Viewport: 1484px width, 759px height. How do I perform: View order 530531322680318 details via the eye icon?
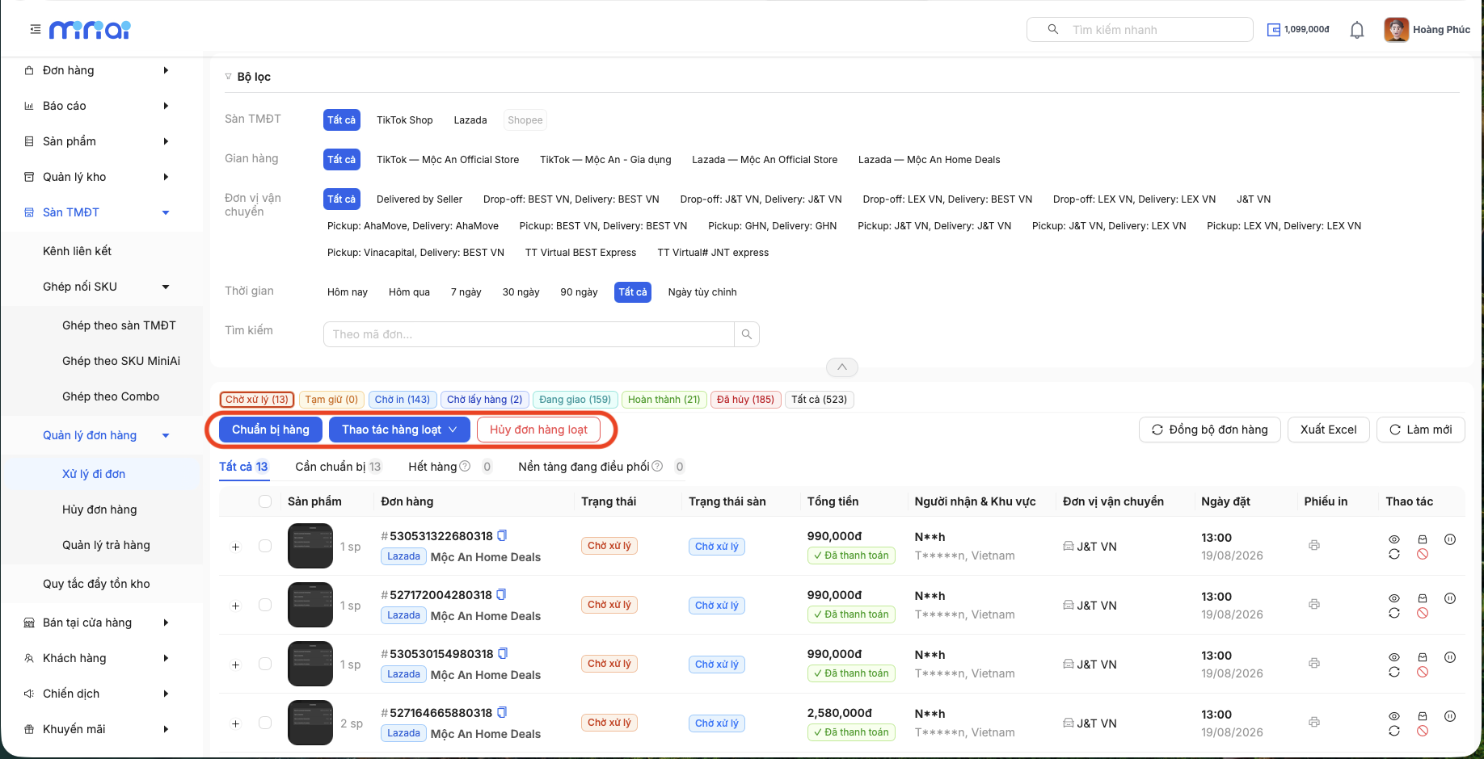click(1394, 539)
